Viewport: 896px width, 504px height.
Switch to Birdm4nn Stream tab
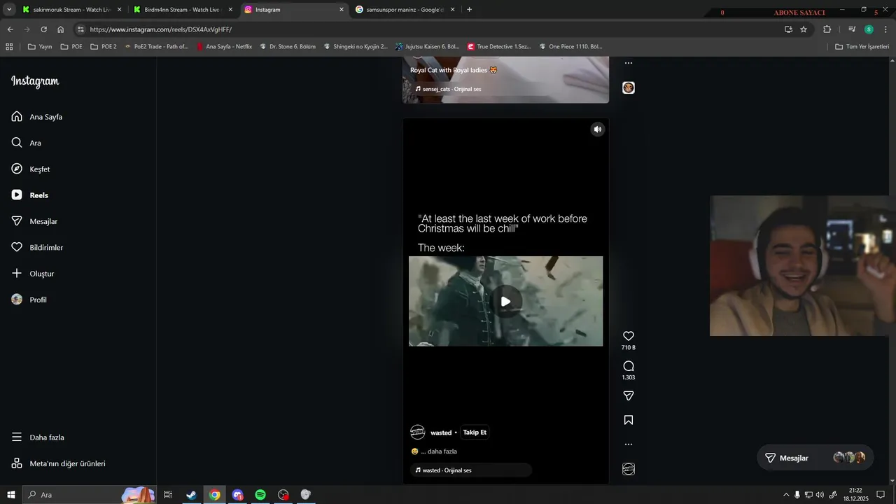coord(182,10)
